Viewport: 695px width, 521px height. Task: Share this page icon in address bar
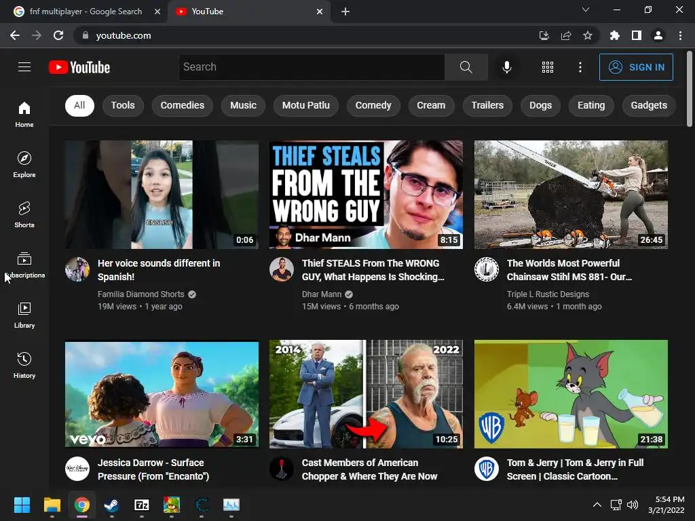[x=565, y=35]
